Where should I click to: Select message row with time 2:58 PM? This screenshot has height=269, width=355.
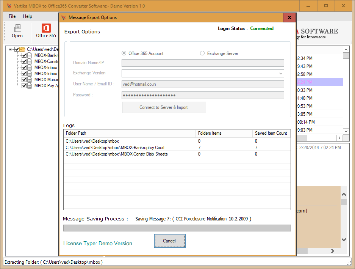pos(320,74)
